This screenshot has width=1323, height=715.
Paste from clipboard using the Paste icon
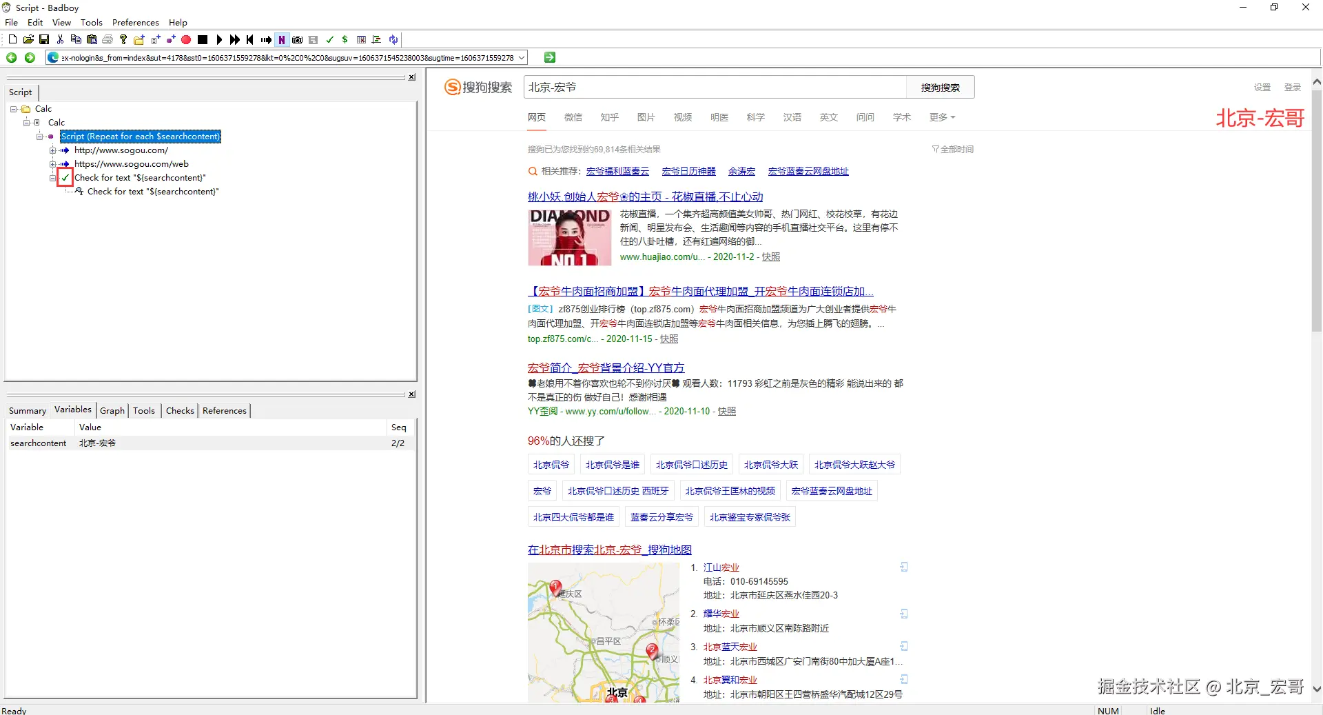tap(92, 40)
